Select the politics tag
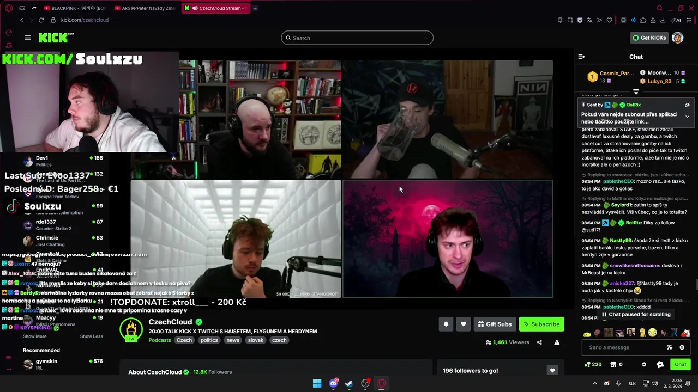This screenshot has height=392, width=698. pyautogui.click(x=209, y=340)
